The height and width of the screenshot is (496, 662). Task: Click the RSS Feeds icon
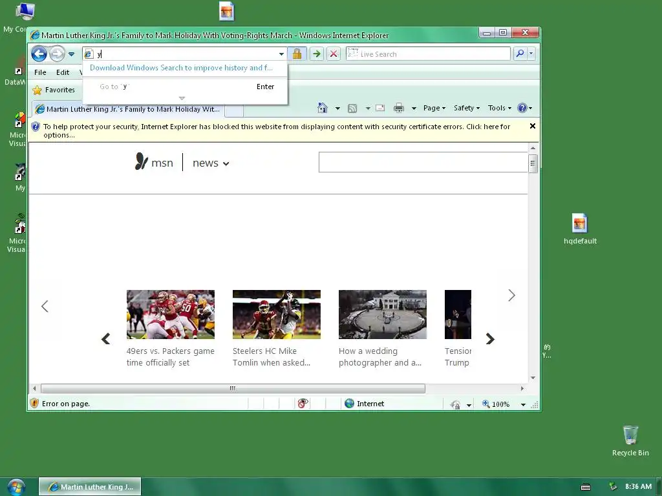pos(352,108)
